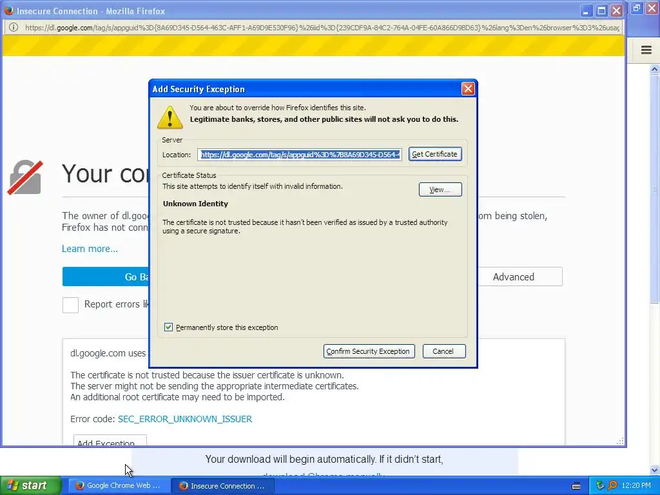Open the SEC_ERROR_UNKNOWN_ISSUER error code link

[185, 419]
